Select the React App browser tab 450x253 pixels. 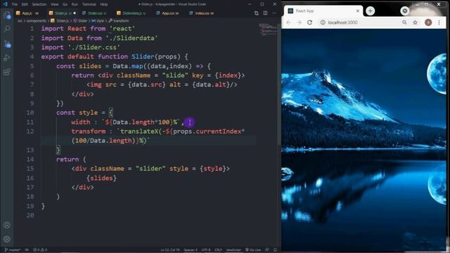tap(323, 11)
